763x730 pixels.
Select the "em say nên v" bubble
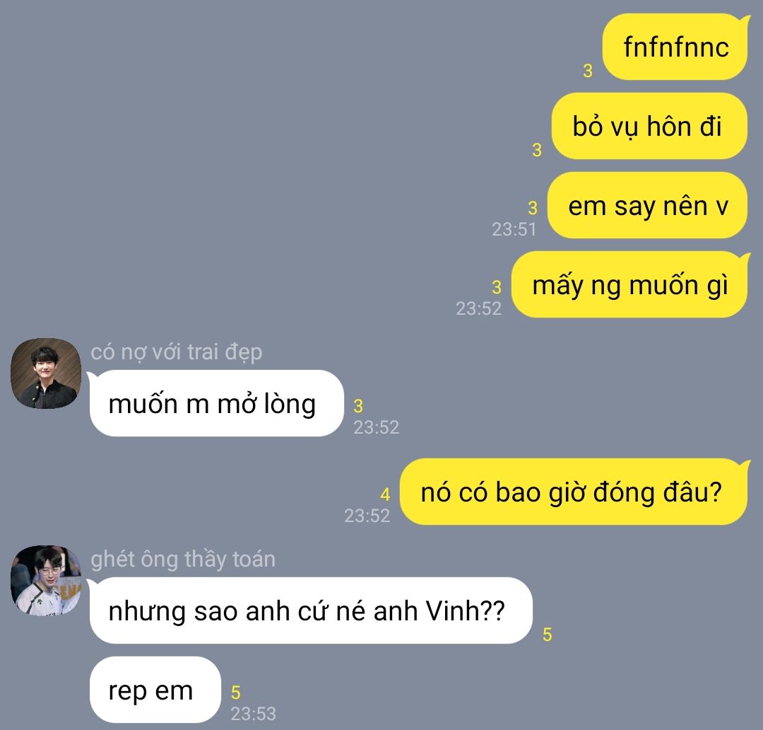(647, 205)
